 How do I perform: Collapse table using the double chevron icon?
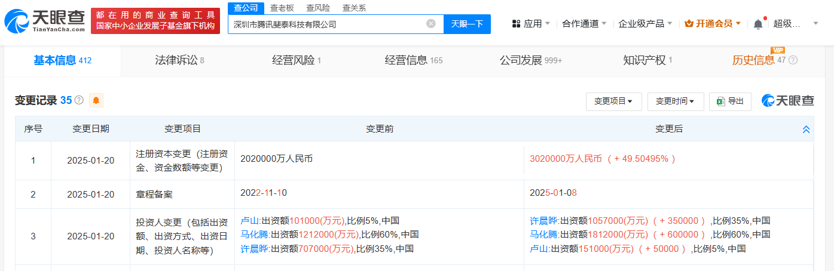[x=806, y=129]
